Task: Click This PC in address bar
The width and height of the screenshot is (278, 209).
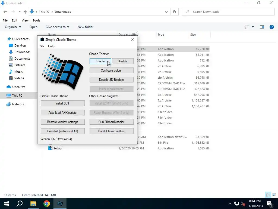Action: click(x=44, y=12)
